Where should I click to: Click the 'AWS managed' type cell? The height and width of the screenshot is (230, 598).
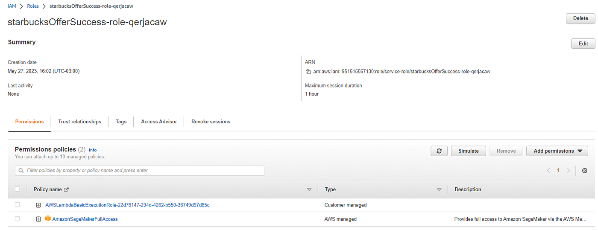point(340,219)
